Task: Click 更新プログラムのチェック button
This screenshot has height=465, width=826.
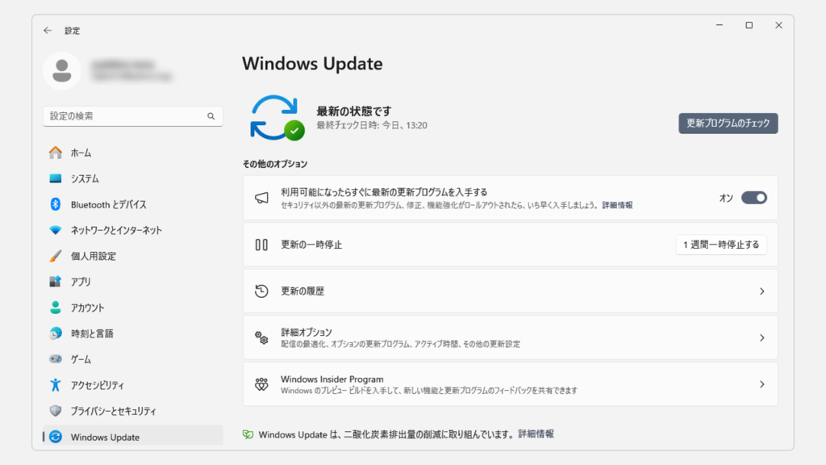Action: (728, 124)
